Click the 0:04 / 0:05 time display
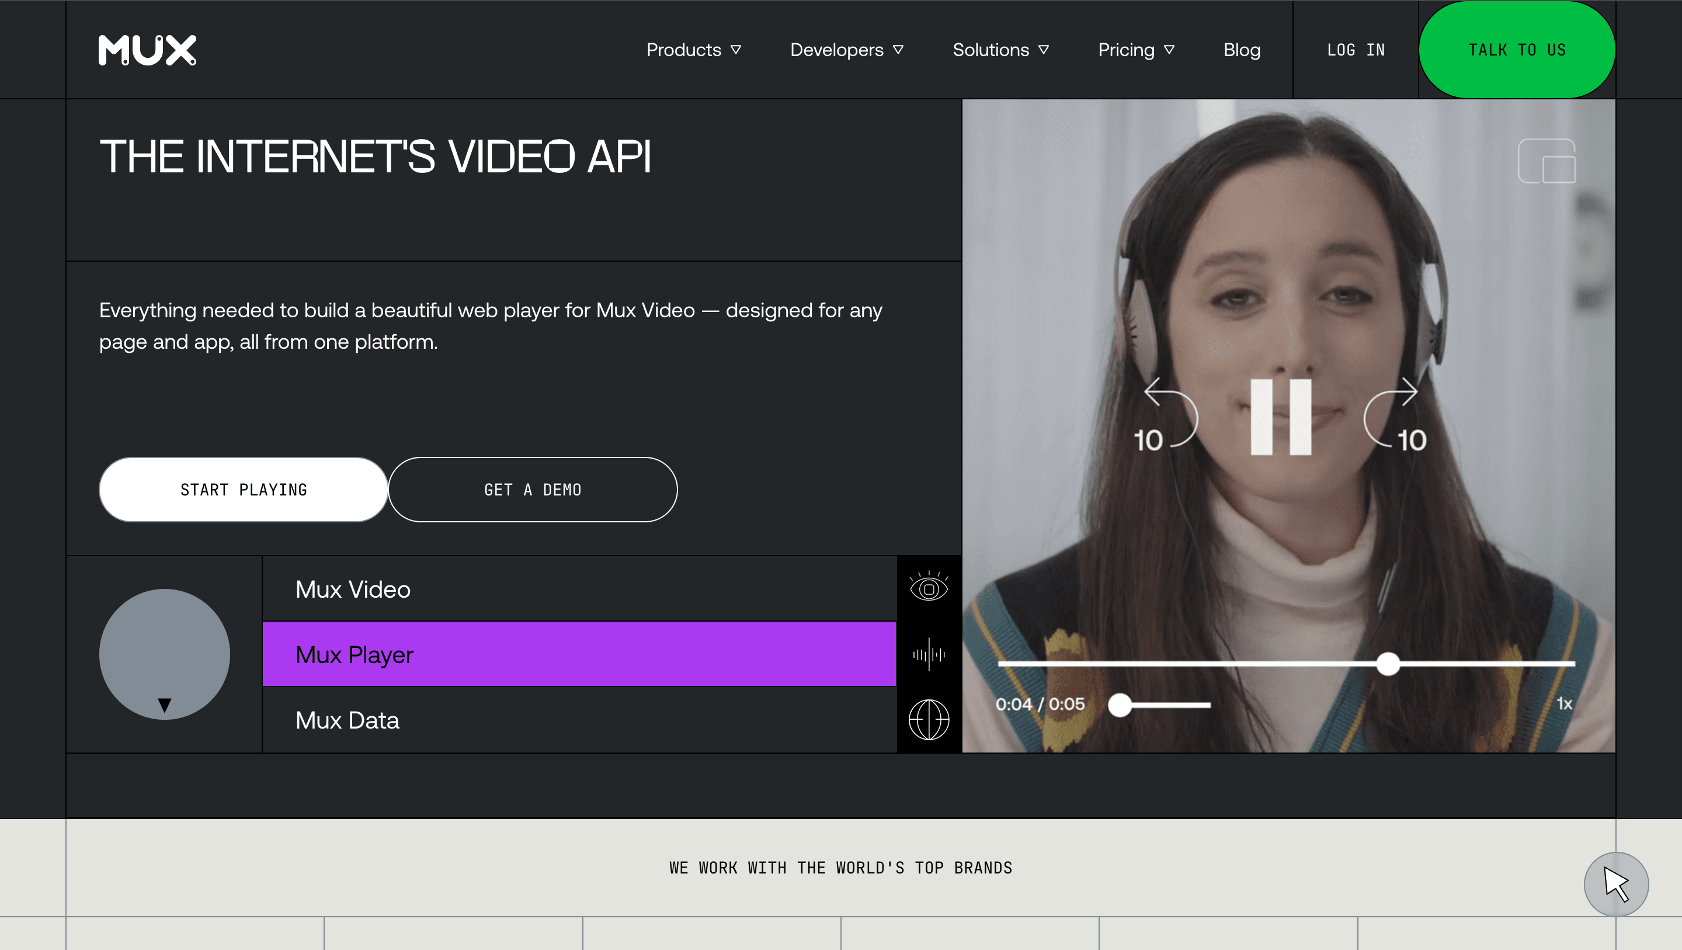The height and width of the screenshot is (950, 1682). pos(1040,703)
